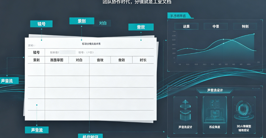Switch to the 特别 chart tab

tap(245, 26)
